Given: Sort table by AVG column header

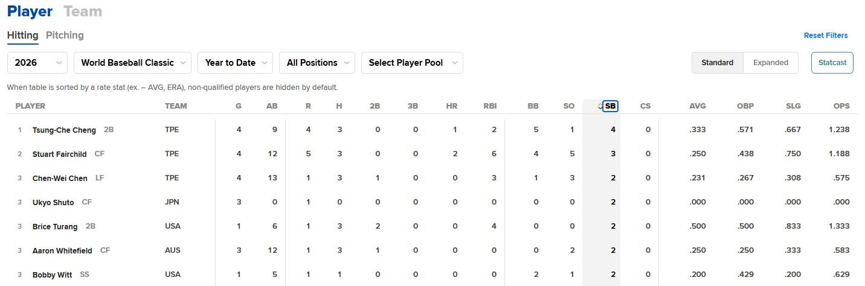Looking at the screenshot, I should [697, 106].
